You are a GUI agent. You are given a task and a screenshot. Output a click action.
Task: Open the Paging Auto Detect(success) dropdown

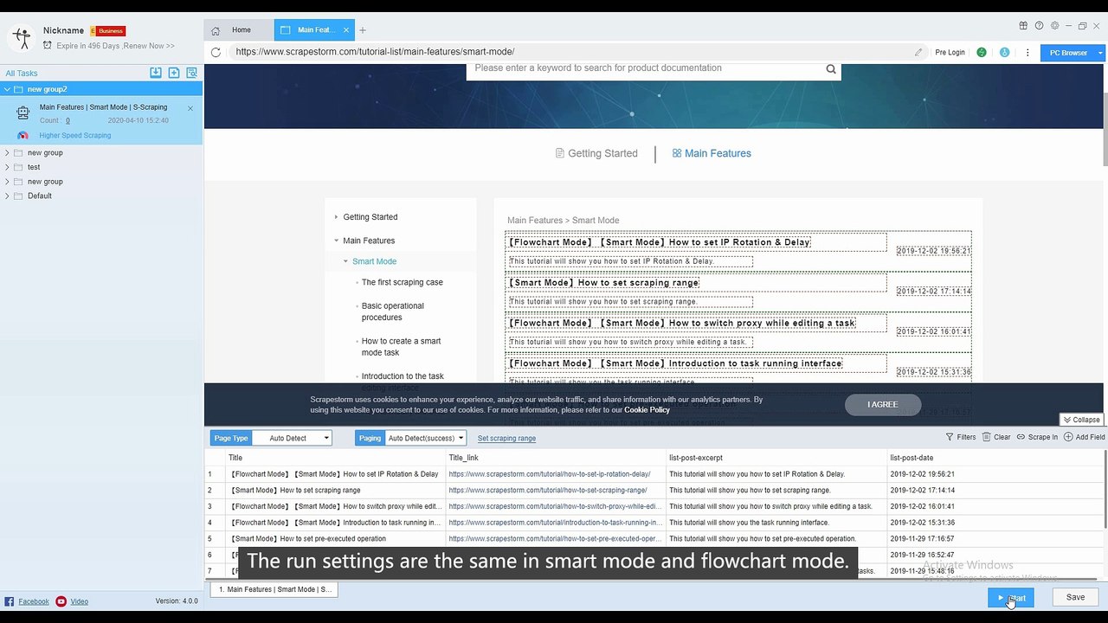(425, 438)
